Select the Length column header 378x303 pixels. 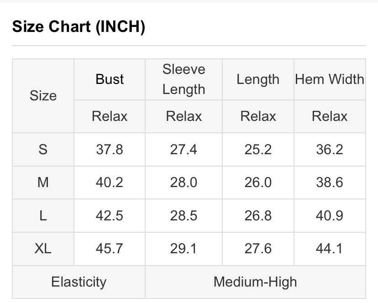[258, 79]
